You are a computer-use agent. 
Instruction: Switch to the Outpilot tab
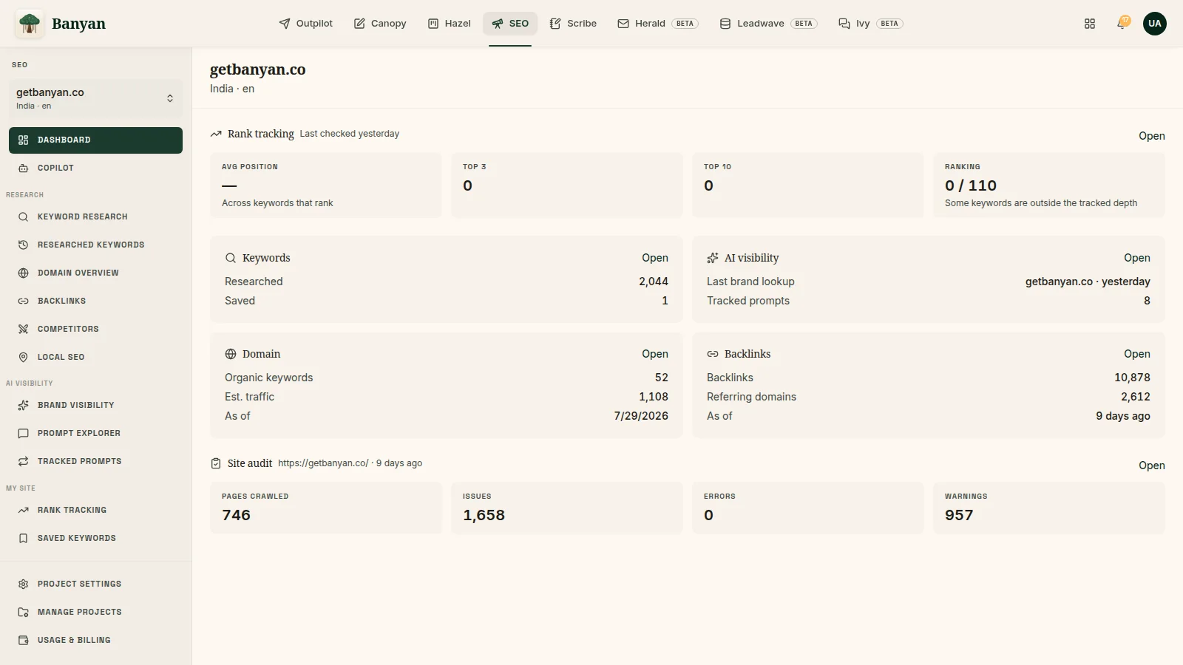coord(305,24)
